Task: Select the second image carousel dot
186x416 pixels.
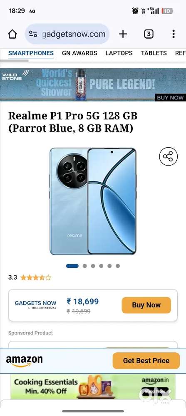Action: coord(84,266)
